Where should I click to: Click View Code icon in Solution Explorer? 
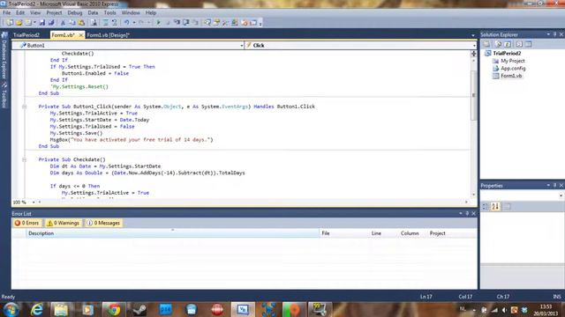point(519,44)
